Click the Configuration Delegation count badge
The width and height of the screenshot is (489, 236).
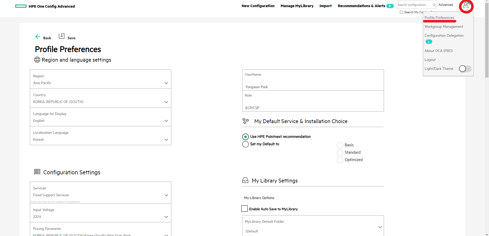coord(429,42)
